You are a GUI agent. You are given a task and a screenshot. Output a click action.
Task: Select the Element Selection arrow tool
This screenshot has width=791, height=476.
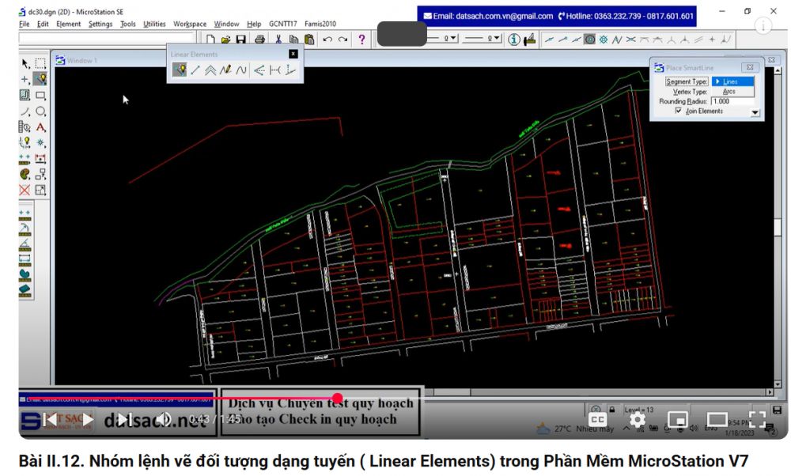coord(25,63)
